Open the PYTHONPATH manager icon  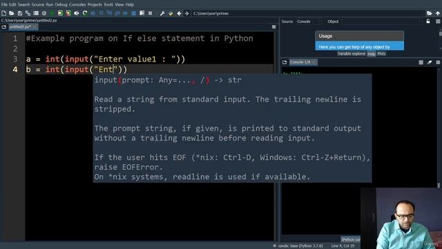click(x=171, y=13)
